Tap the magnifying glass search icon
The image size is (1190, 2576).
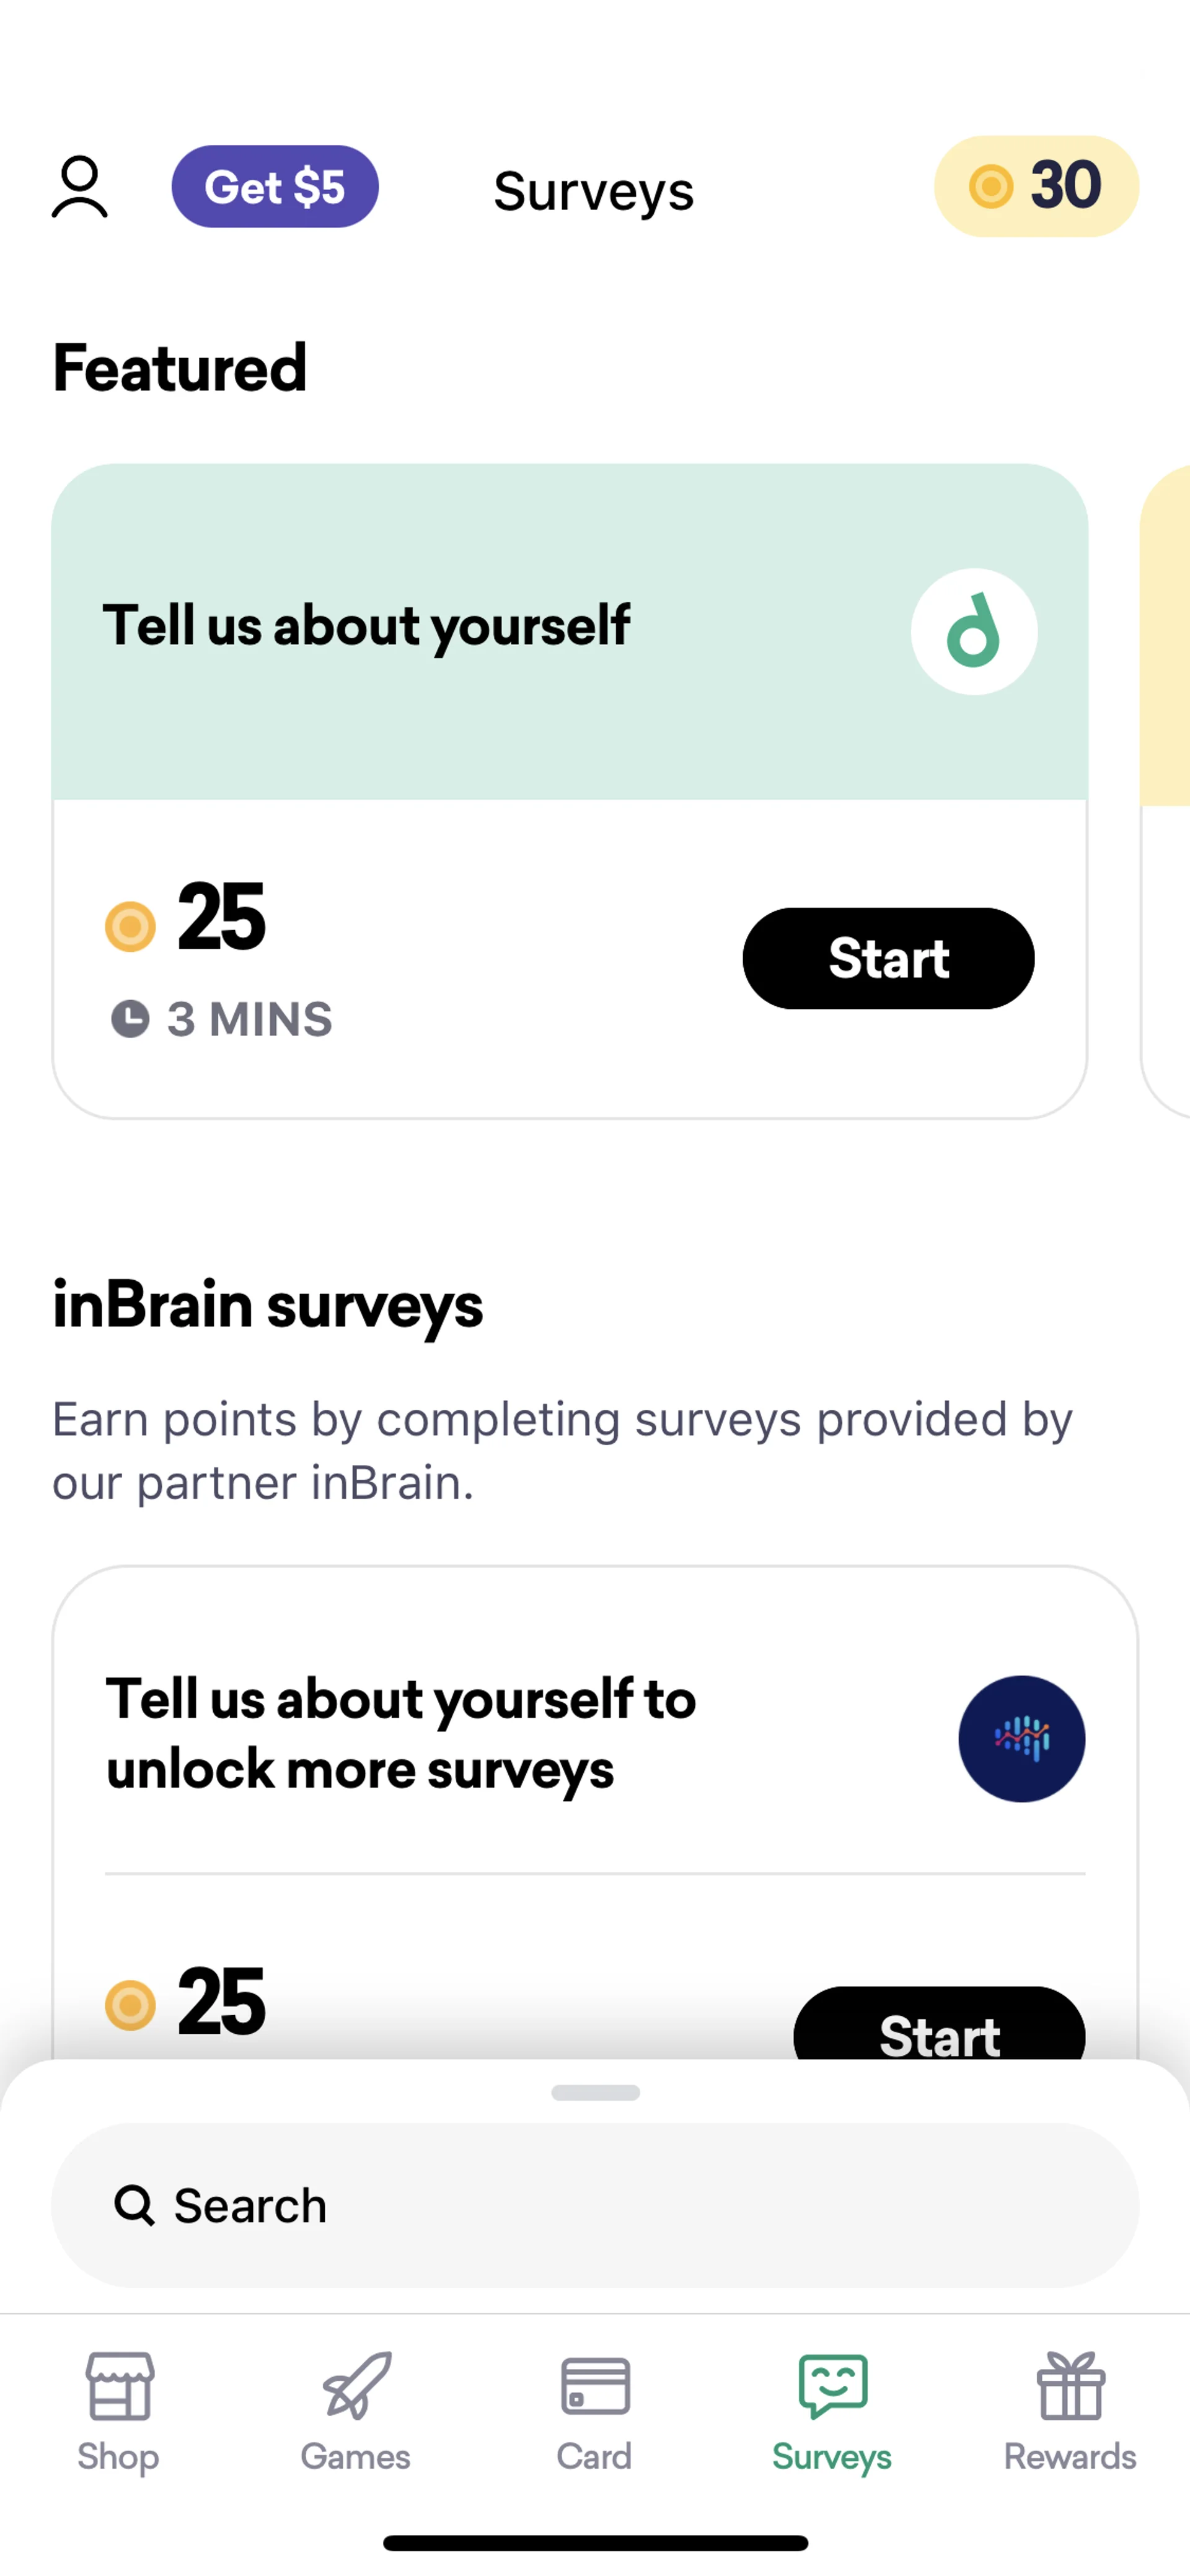point(134,2205)
